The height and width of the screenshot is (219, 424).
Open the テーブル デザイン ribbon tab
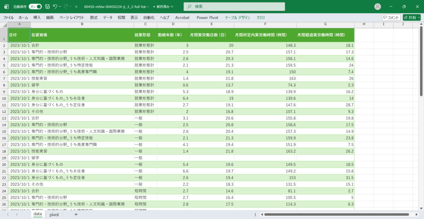point(237,17)
